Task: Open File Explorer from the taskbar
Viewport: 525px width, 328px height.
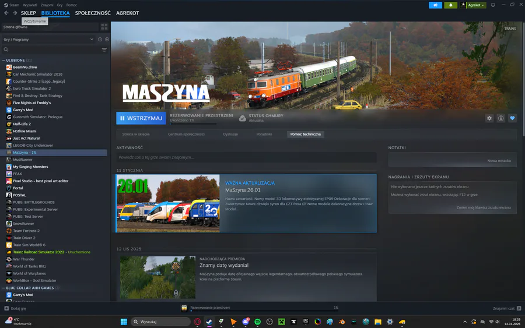Action: tap(378, 322)
